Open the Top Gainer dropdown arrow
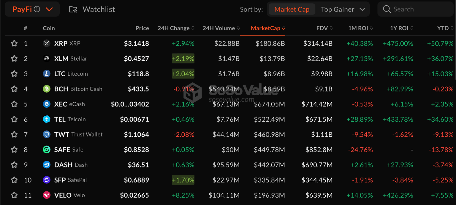The width and height of the screenshot is (456, 205). tap(362, 9)
